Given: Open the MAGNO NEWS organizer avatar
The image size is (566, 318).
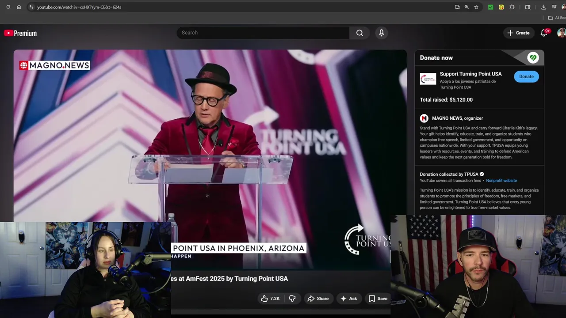Looking at the screenshot, I should tap(424, 118).
